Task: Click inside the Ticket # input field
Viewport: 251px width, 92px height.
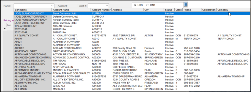Action: pos(97,6)
